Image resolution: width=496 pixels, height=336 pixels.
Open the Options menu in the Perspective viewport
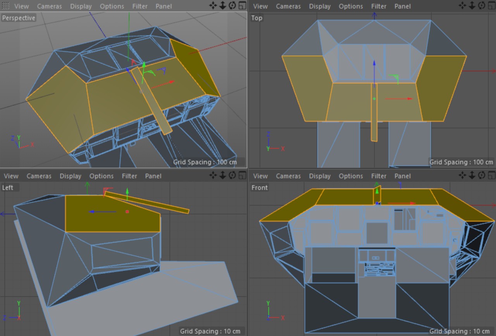coord(112,6)
